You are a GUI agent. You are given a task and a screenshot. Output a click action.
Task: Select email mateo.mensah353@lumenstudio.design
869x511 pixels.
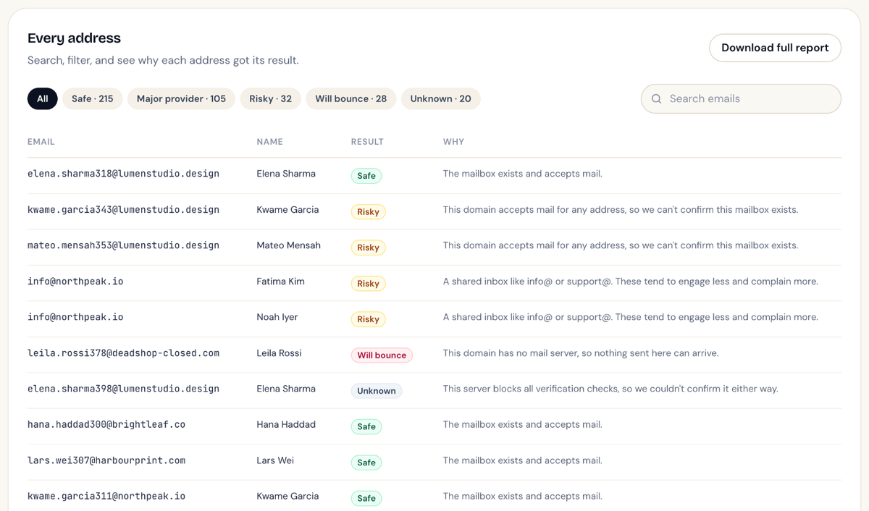click(x=123, y=245)
